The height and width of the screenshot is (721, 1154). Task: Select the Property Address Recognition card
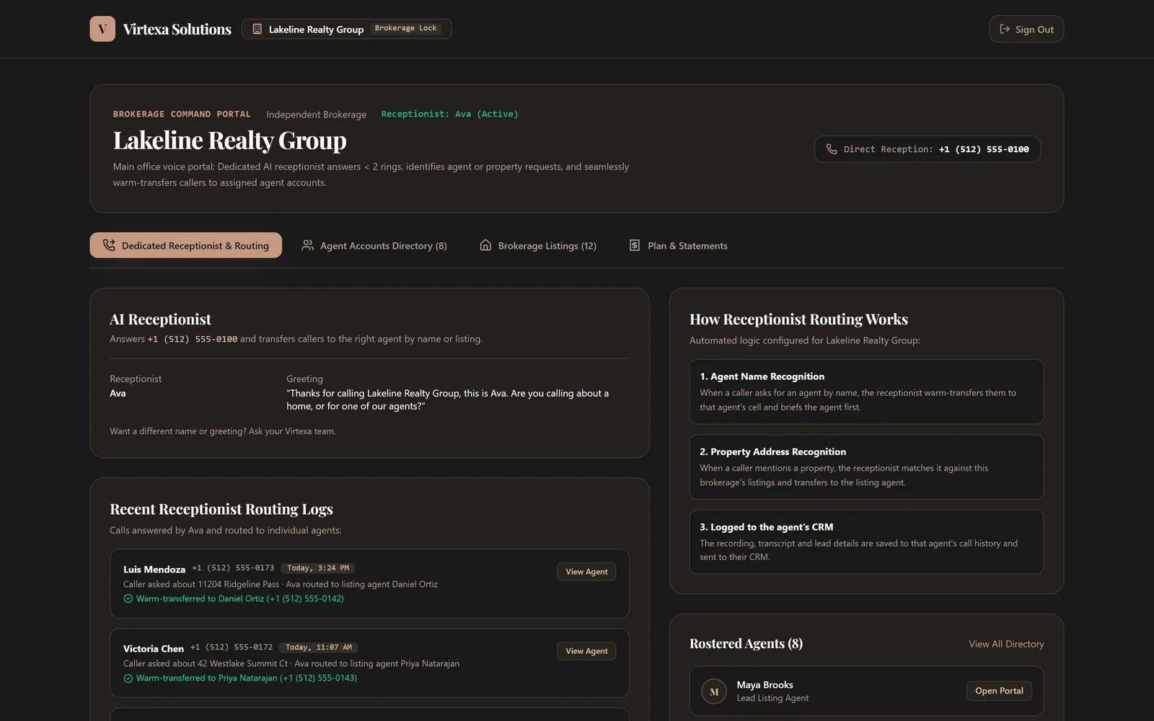[x=866, y=466]
